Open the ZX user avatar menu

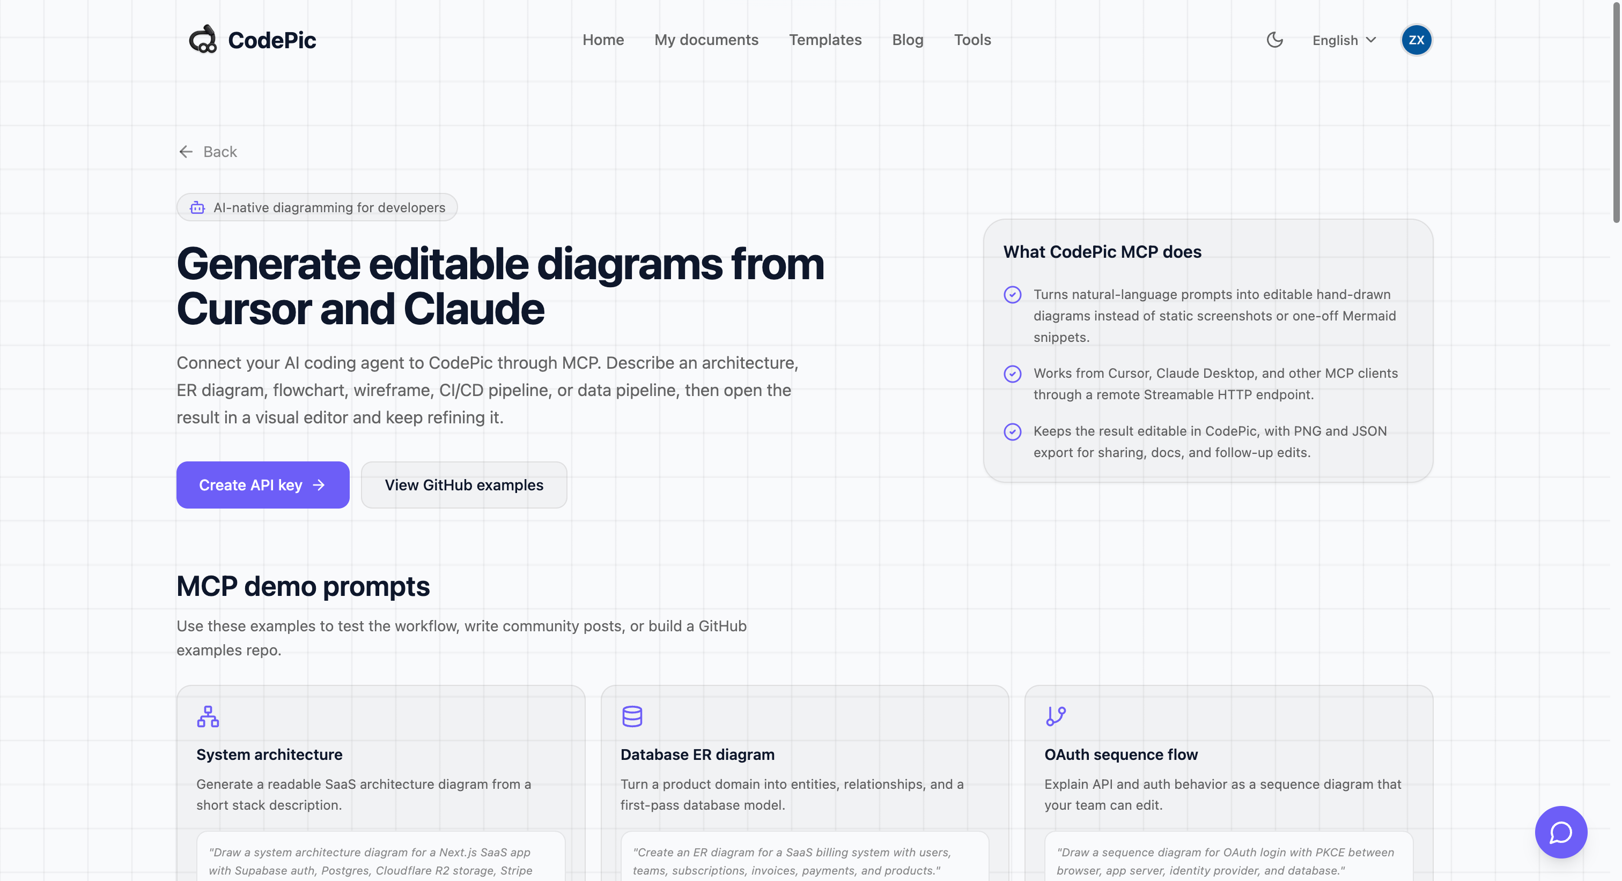[1416, 40]
